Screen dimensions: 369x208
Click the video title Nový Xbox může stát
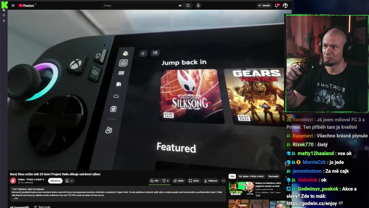55,174
